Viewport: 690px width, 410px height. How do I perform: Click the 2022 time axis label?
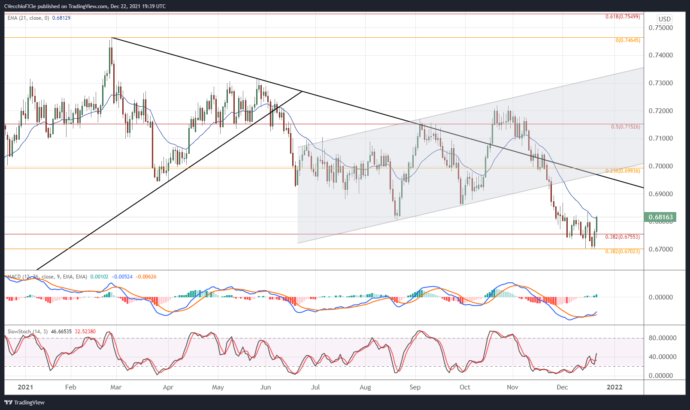[614, 387]
